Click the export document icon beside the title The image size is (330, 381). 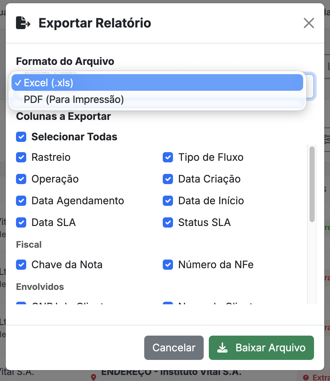pos(23,23)
